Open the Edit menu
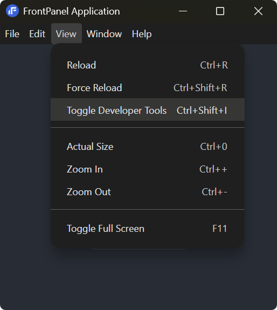The height and width of the screenshot is (310, 277). (x=37, y=34)
